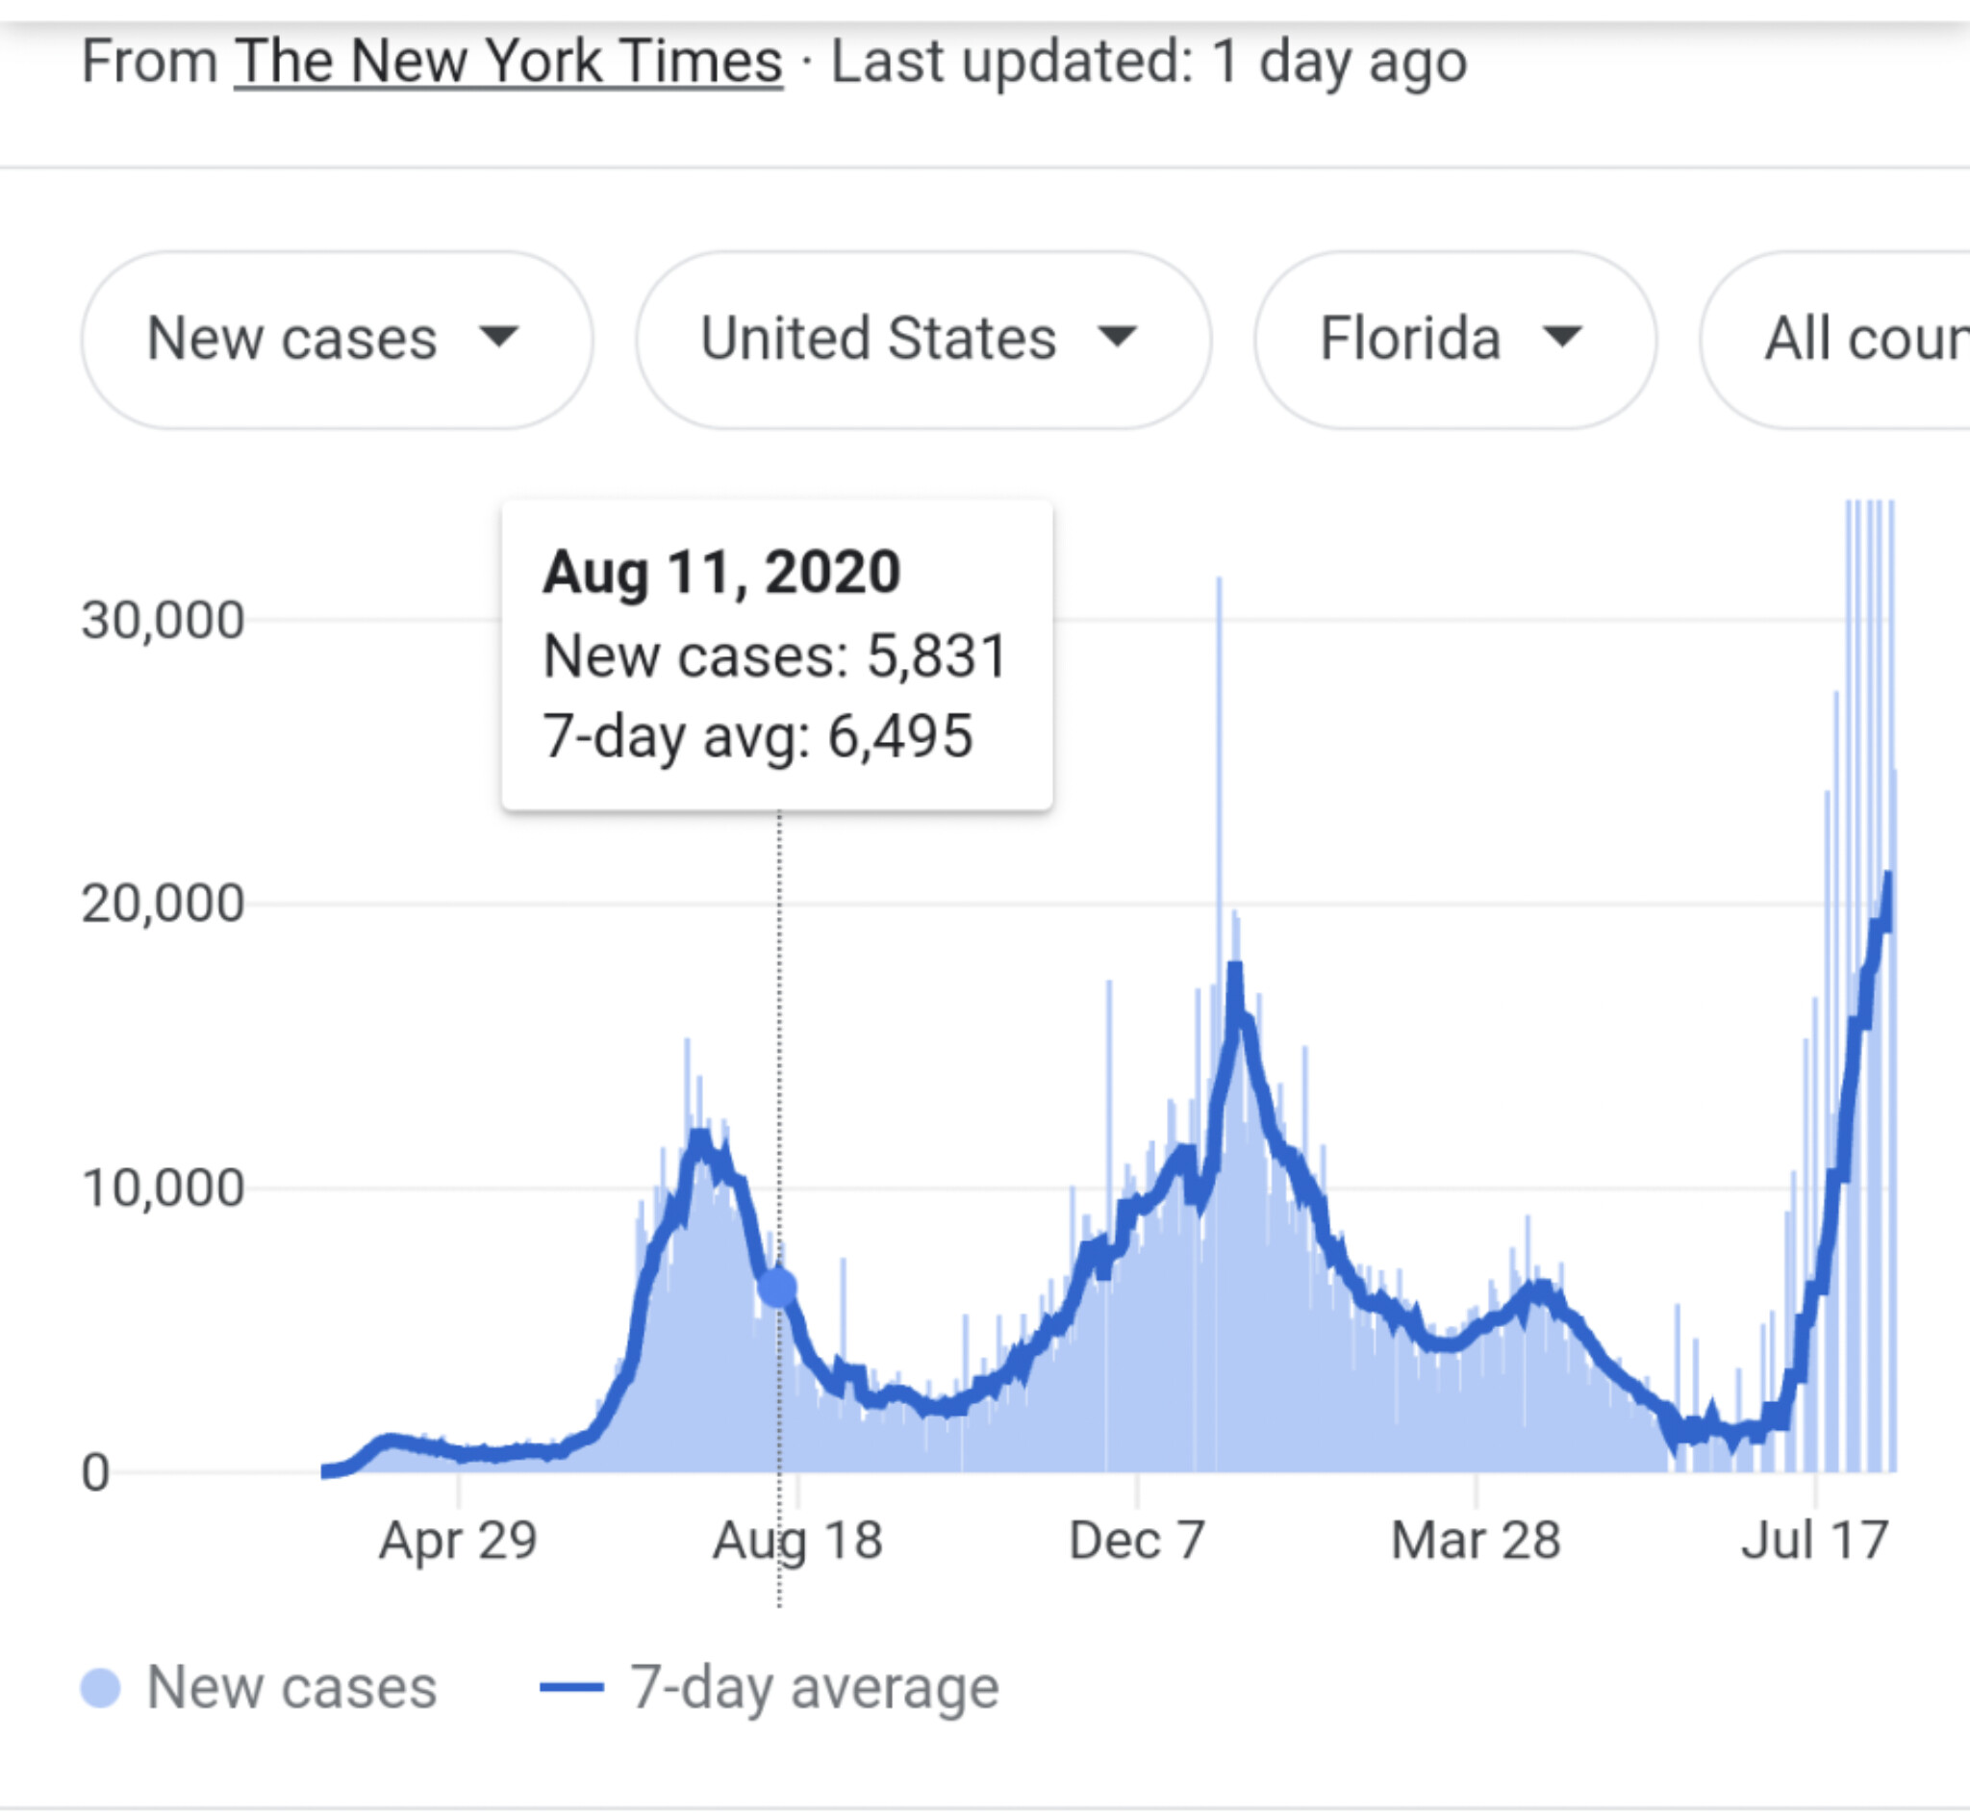Click the 10,000 y-axis label
The height and width of the screenshot is (1814, 1970).
[163, 1188]
